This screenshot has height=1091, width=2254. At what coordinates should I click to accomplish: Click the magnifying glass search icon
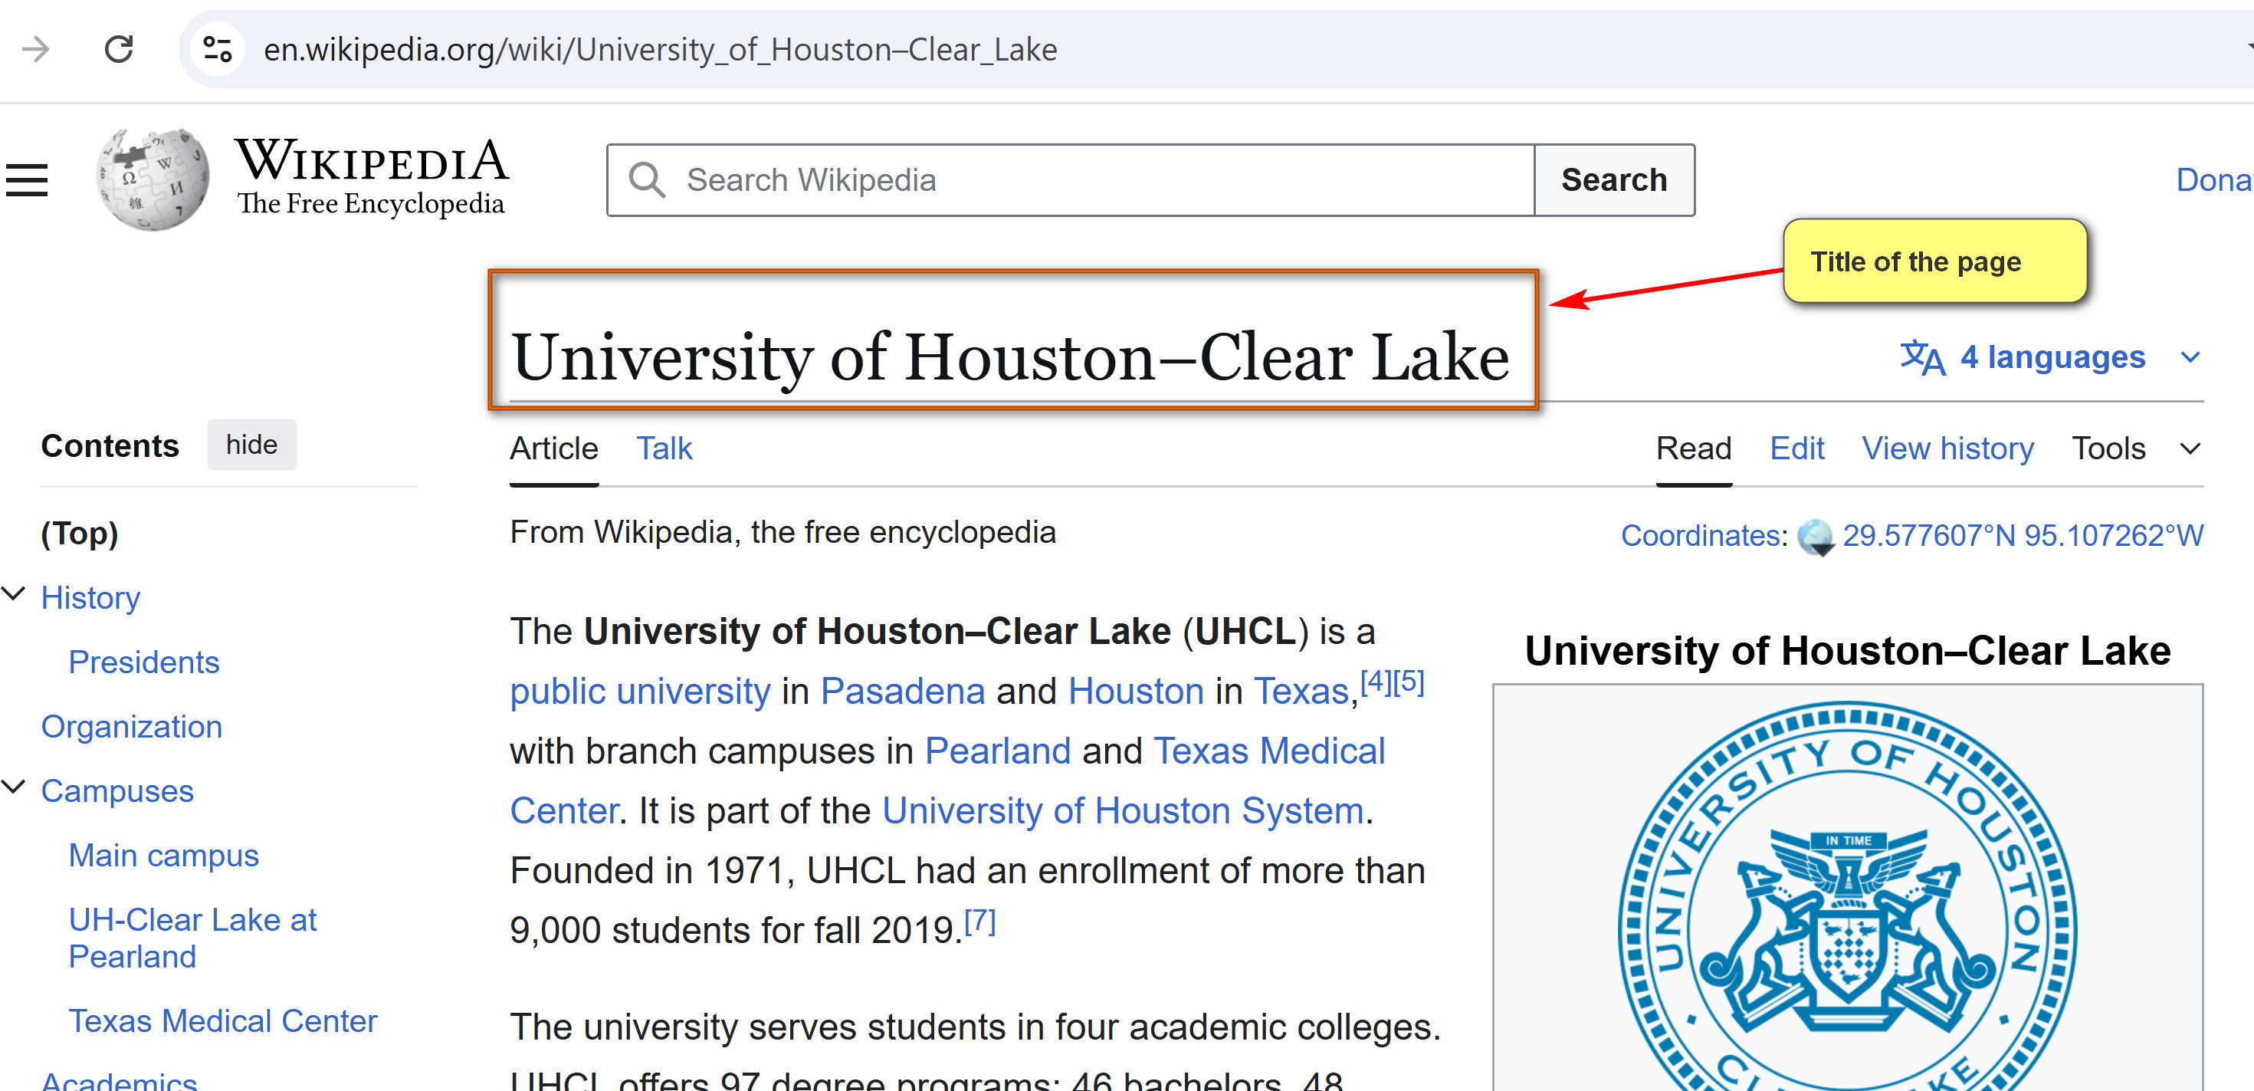[x=648, y=180]
